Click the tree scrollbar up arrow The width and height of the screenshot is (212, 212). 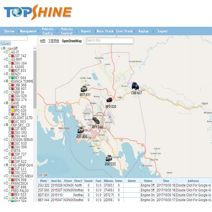(x=35, y=48)
